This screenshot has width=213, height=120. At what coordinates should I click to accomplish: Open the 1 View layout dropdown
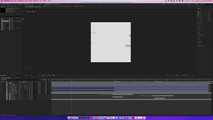click(193, 75)
